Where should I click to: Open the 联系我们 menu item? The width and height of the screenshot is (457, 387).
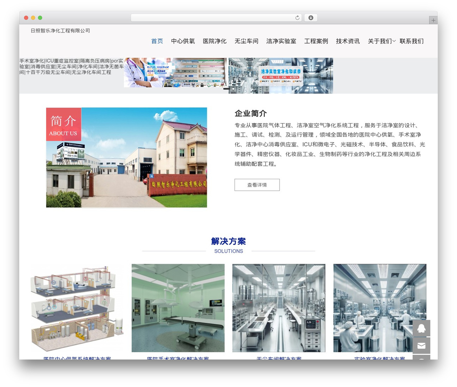[412, 41]
